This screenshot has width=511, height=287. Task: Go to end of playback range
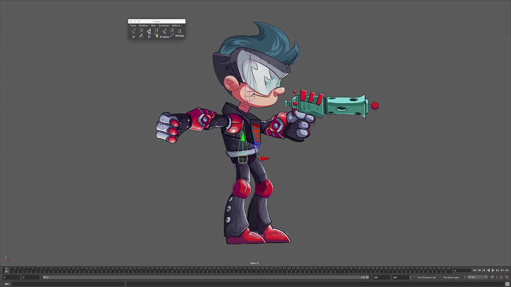click(507, 270)
